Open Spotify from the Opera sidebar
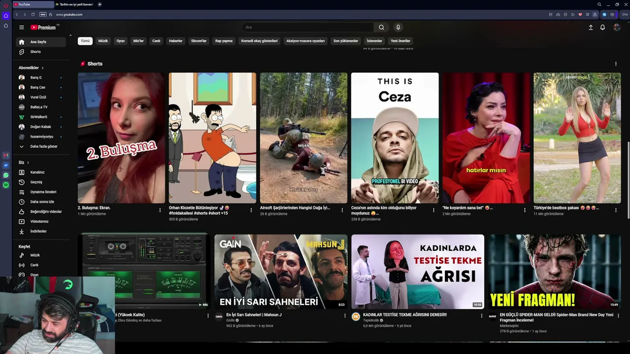630x354 pixels. (6, 185)
